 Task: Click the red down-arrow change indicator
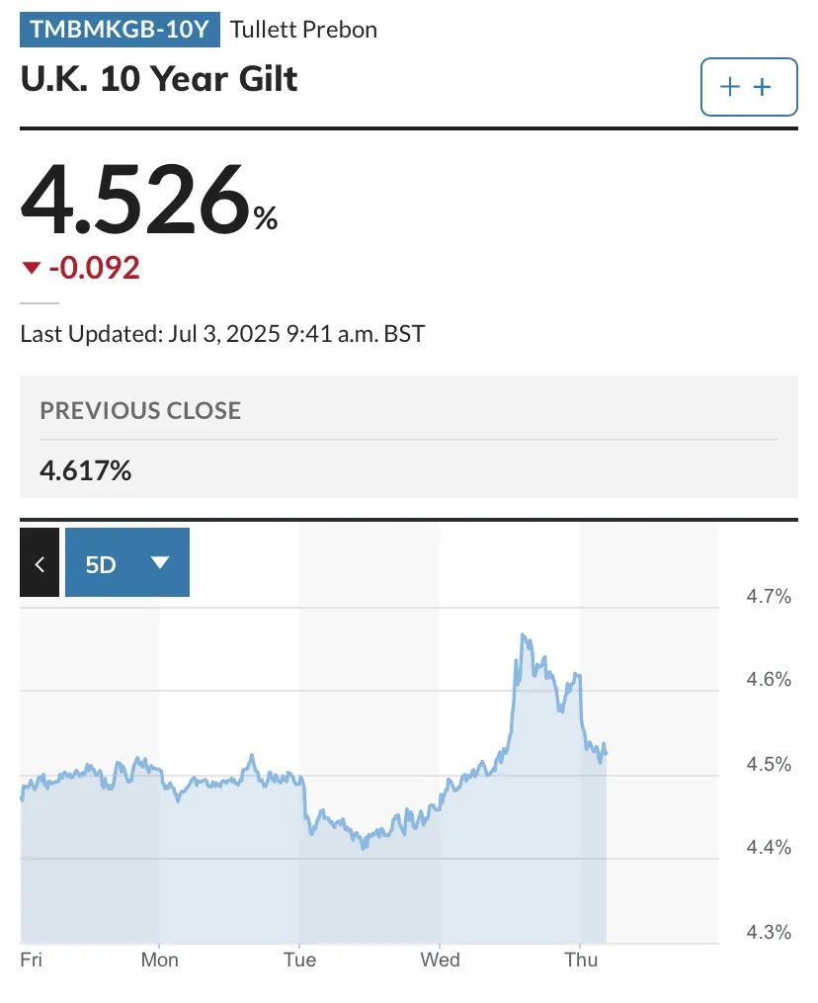(32, 268)
